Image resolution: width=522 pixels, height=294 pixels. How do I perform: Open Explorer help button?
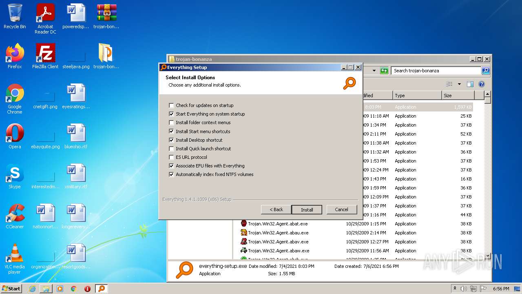482,84
